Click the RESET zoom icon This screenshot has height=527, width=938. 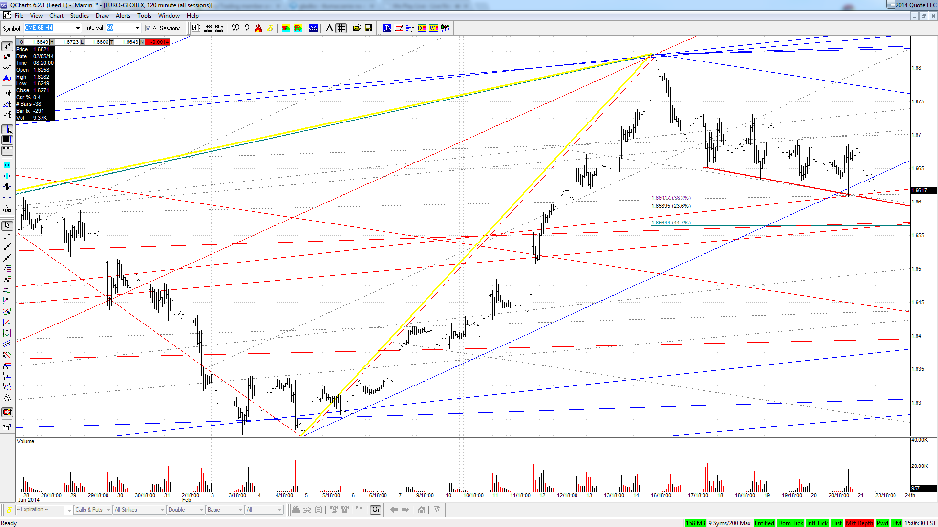[x=7, y=208]
